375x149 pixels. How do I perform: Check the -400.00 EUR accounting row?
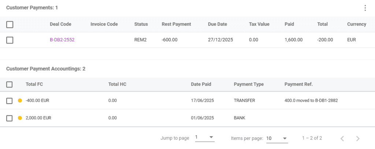tap(10, 101)
